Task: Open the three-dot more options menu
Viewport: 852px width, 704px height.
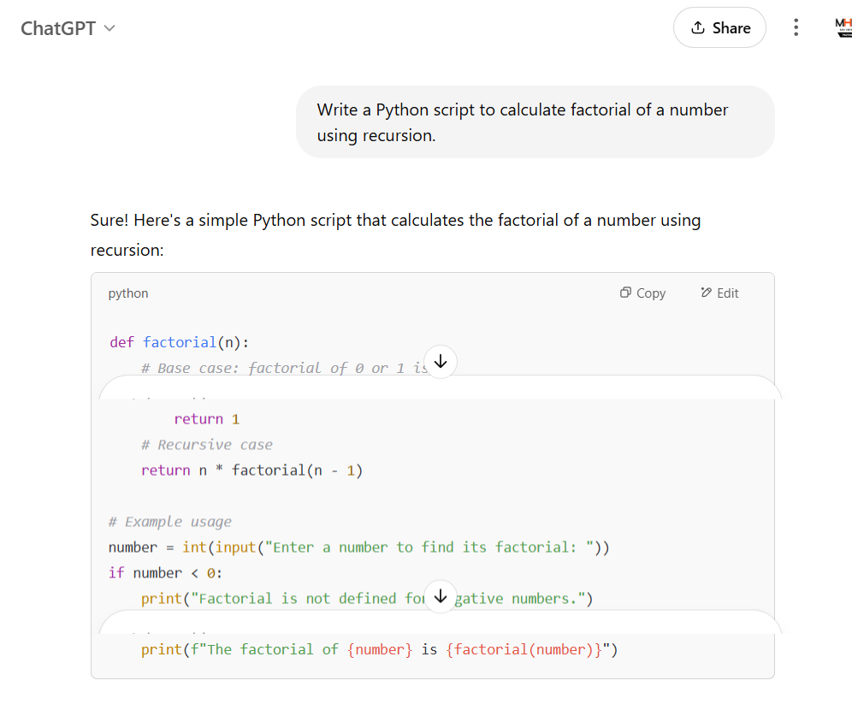Action: coord(796,27)
